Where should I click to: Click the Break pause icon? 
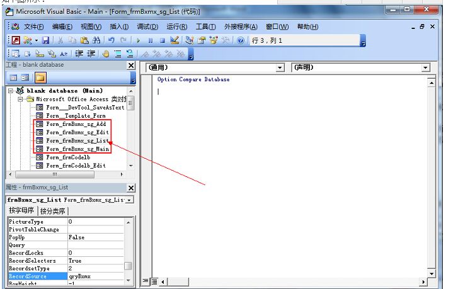point(150,40)
